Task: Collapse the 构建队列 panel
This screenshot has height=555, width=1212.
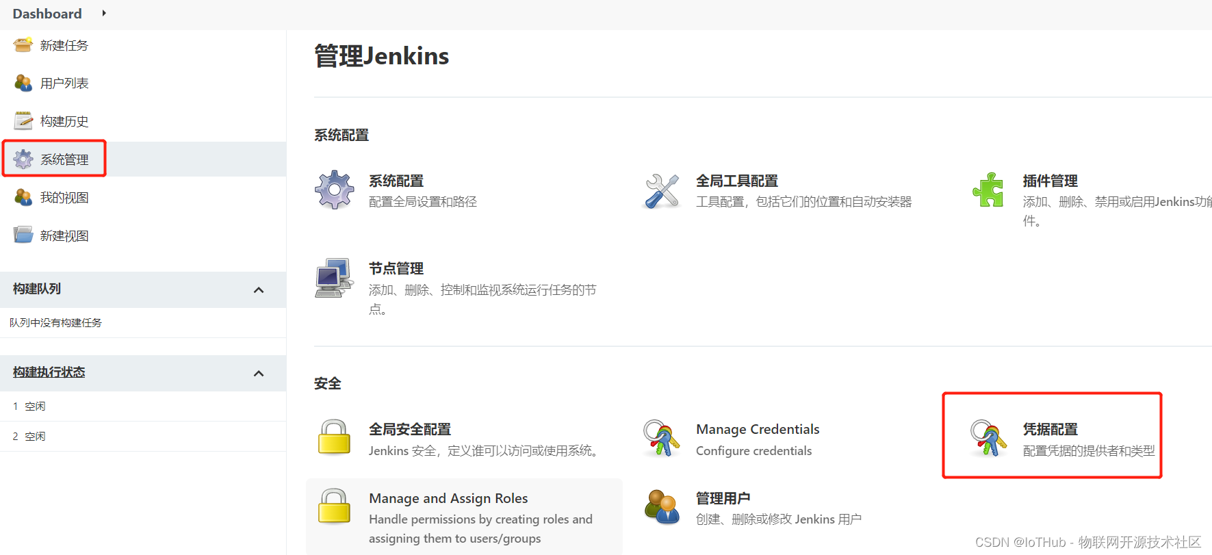Action: [259, 290]
